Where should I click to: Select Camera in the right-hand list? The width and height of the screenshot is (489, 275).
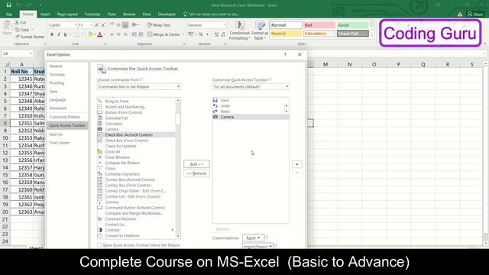coord(251,117)
